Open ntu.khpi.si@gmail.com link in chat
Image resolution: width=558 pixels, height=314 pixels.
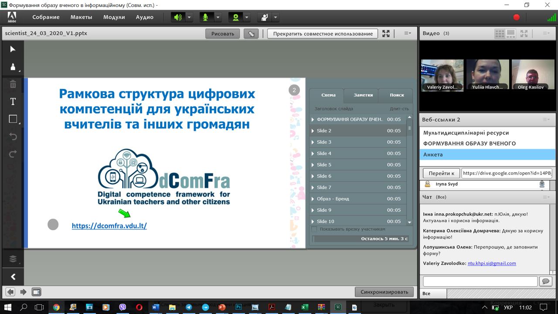coord(492,263)
